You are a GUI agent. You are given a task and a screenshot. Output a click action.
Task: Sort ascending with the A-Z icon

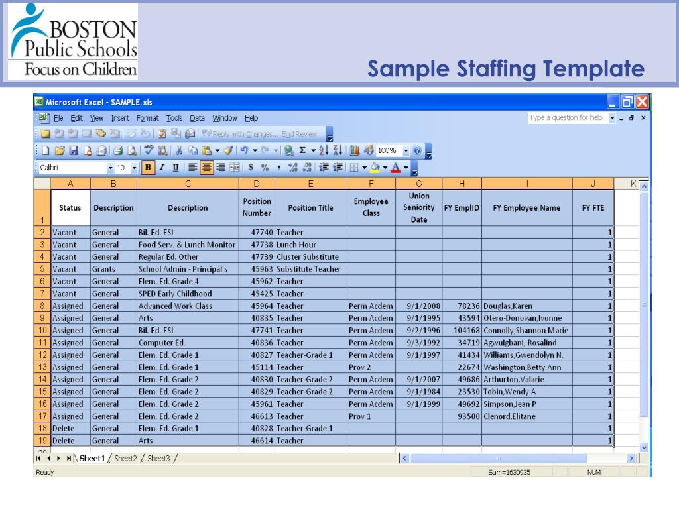[324, 150]
